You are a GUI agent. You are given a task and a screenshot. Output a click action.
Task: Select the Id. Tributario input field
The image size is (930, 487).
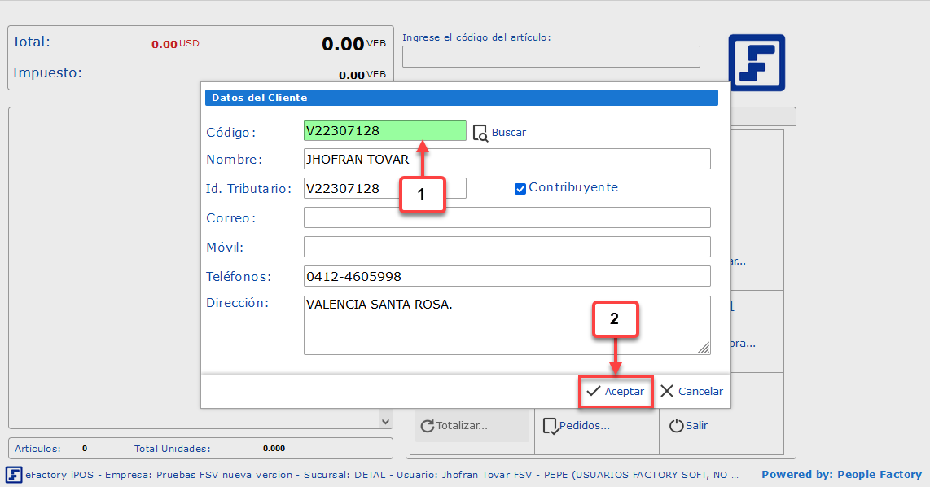pos(350,189)
